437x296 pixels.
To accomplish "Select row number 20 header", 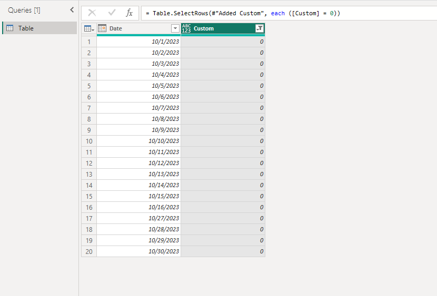I will [x=89, y=251].
